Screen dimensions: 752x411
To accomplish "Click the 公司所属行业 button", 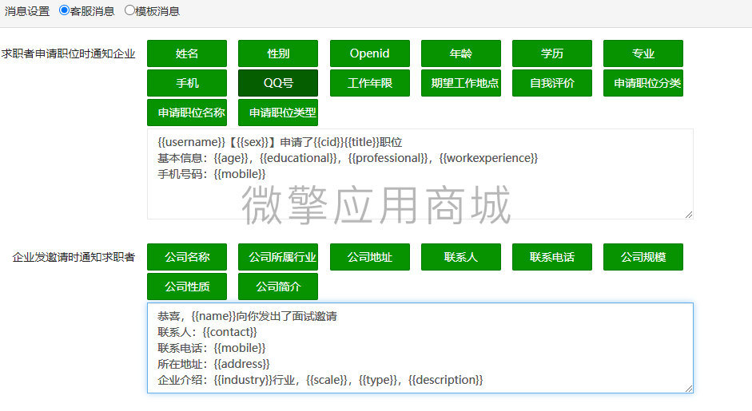I will pos(277,257).
